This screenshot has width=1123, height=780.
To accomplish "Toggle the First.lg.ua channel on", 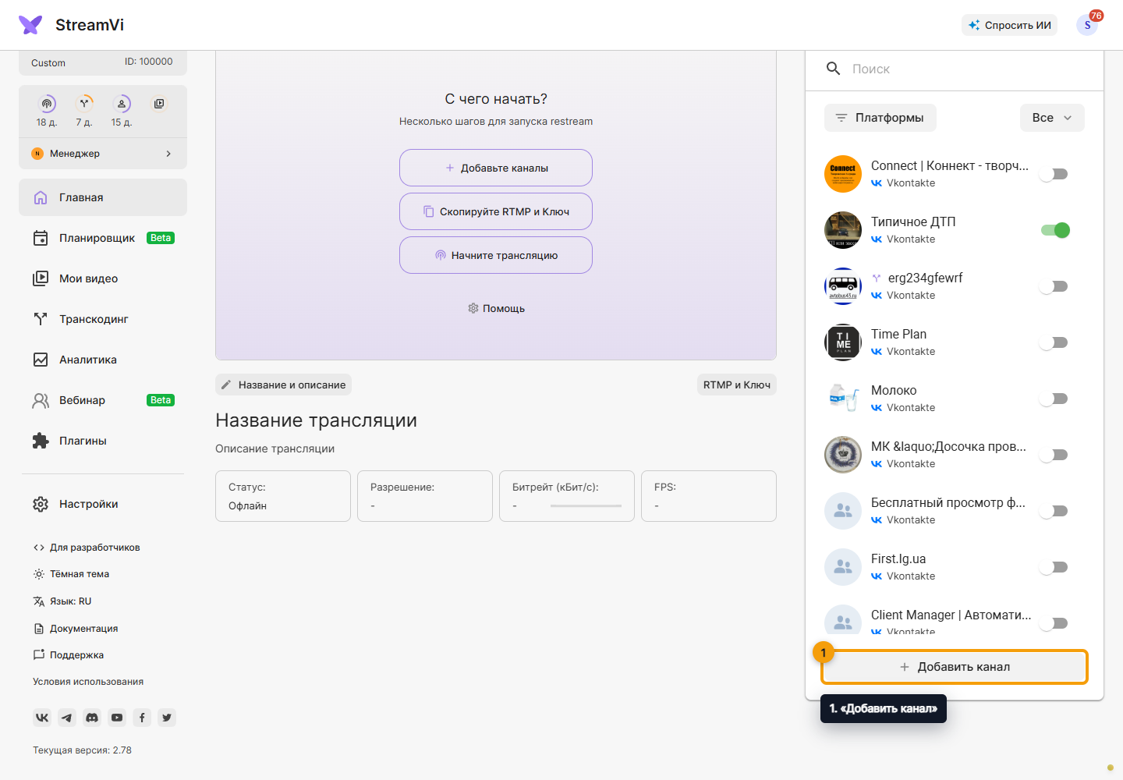I will pos(1054,567).
